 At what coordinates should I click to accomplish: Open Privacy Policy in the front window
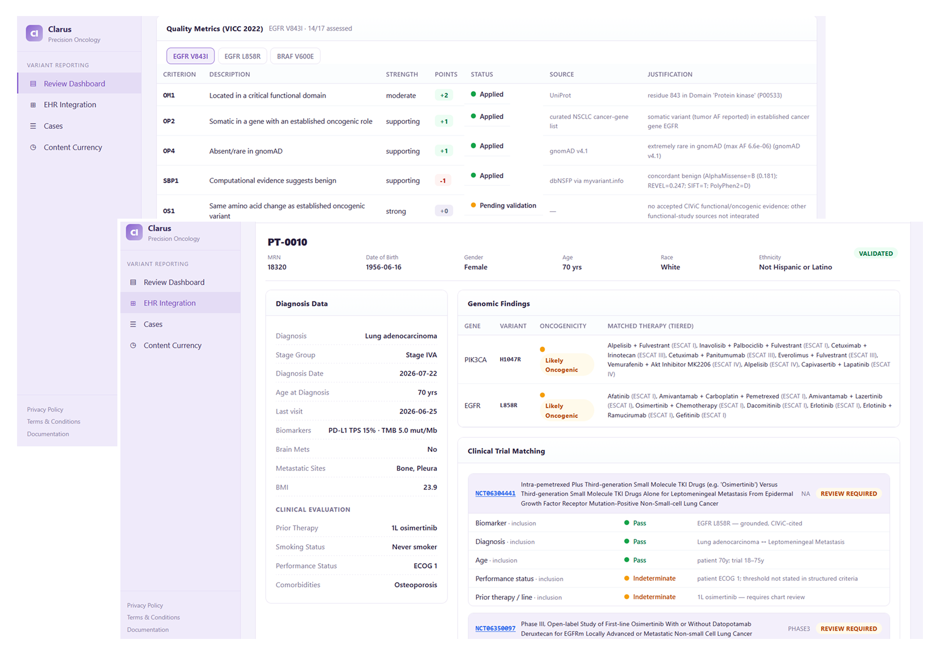coord(145,605)
